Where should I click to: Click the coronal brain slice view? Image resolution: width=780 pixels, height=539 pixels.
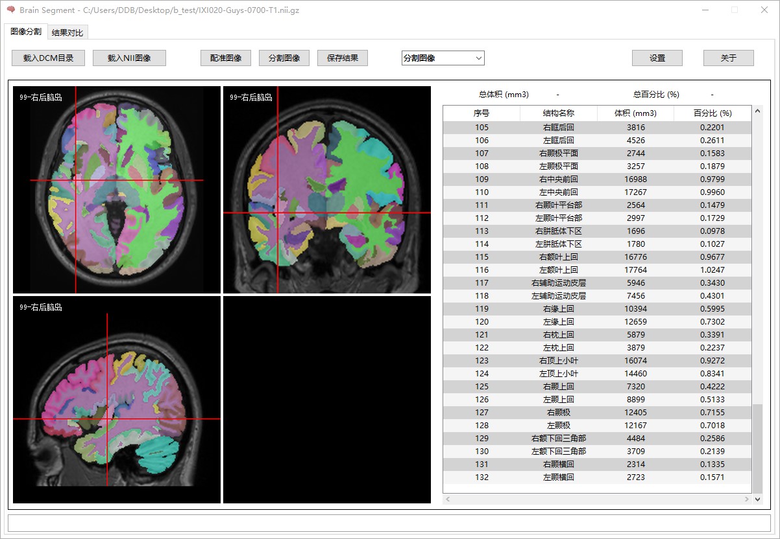[327, 190]
